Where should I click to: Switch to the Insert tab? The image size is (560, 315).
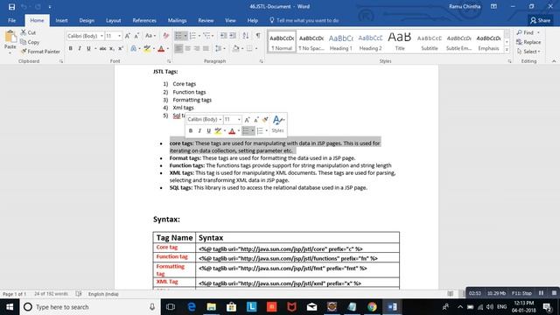click(61, 20)
